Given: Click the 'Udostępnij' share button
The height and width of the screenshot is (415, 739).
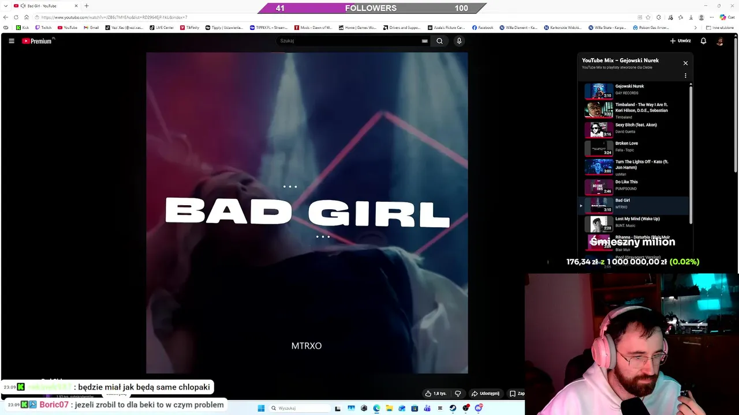Looking at the screenshot, I should (486, 394).
